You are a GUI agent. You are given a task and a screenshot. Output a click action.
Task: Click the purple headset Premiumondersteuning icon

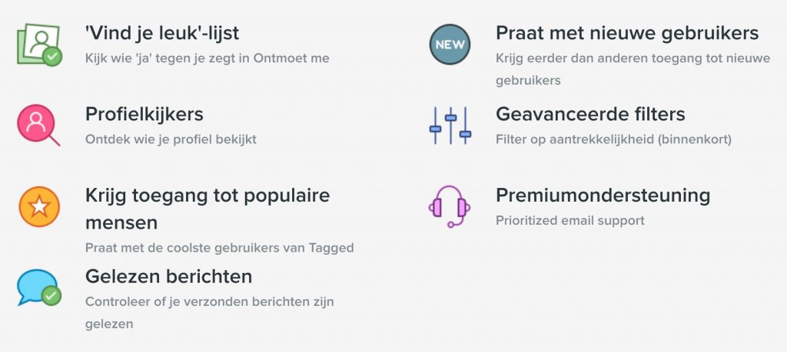447,207
